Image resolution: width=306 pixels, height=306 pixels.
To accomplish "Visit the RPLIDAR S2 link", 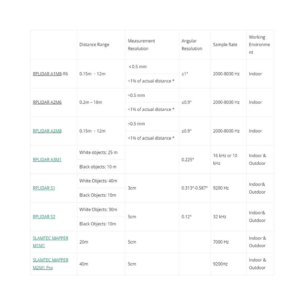I will tap(44, 217).
